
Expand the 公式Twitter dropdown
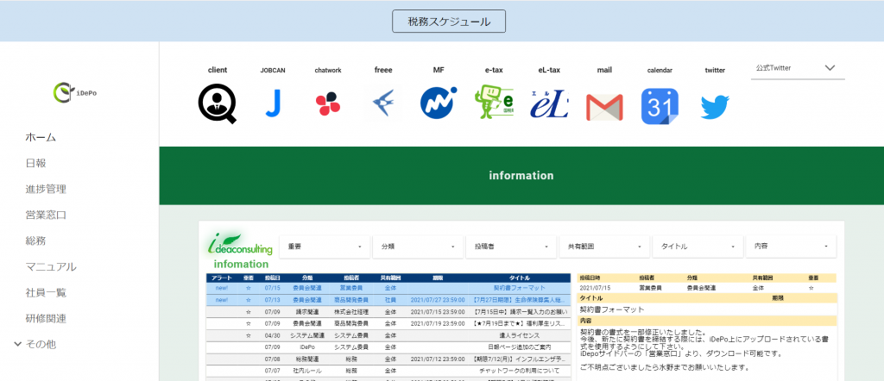tap(797, 68)
